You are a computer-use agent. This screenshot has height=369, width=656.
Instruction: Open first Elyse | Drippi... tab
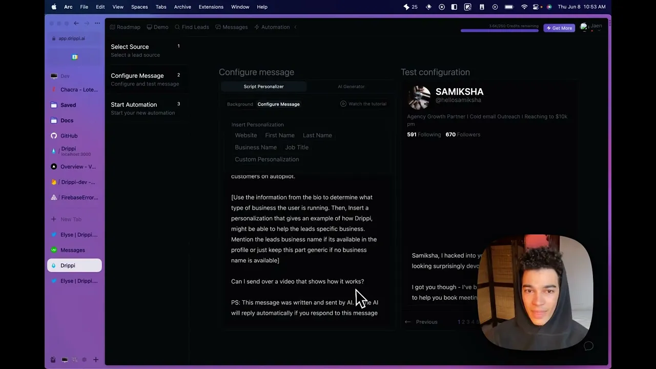(x=75, y=235)
